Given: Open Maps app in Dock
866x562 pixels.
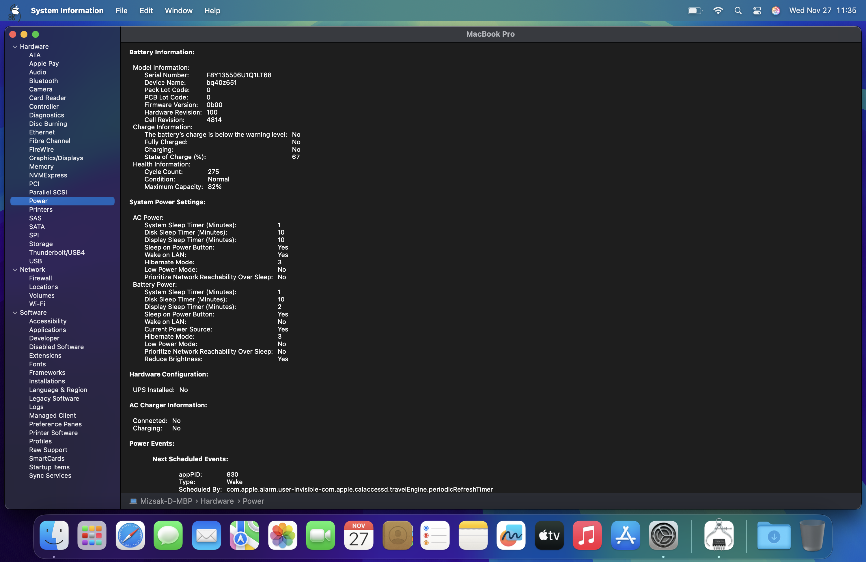Looking at the screenshot, I should click(244, 535).
